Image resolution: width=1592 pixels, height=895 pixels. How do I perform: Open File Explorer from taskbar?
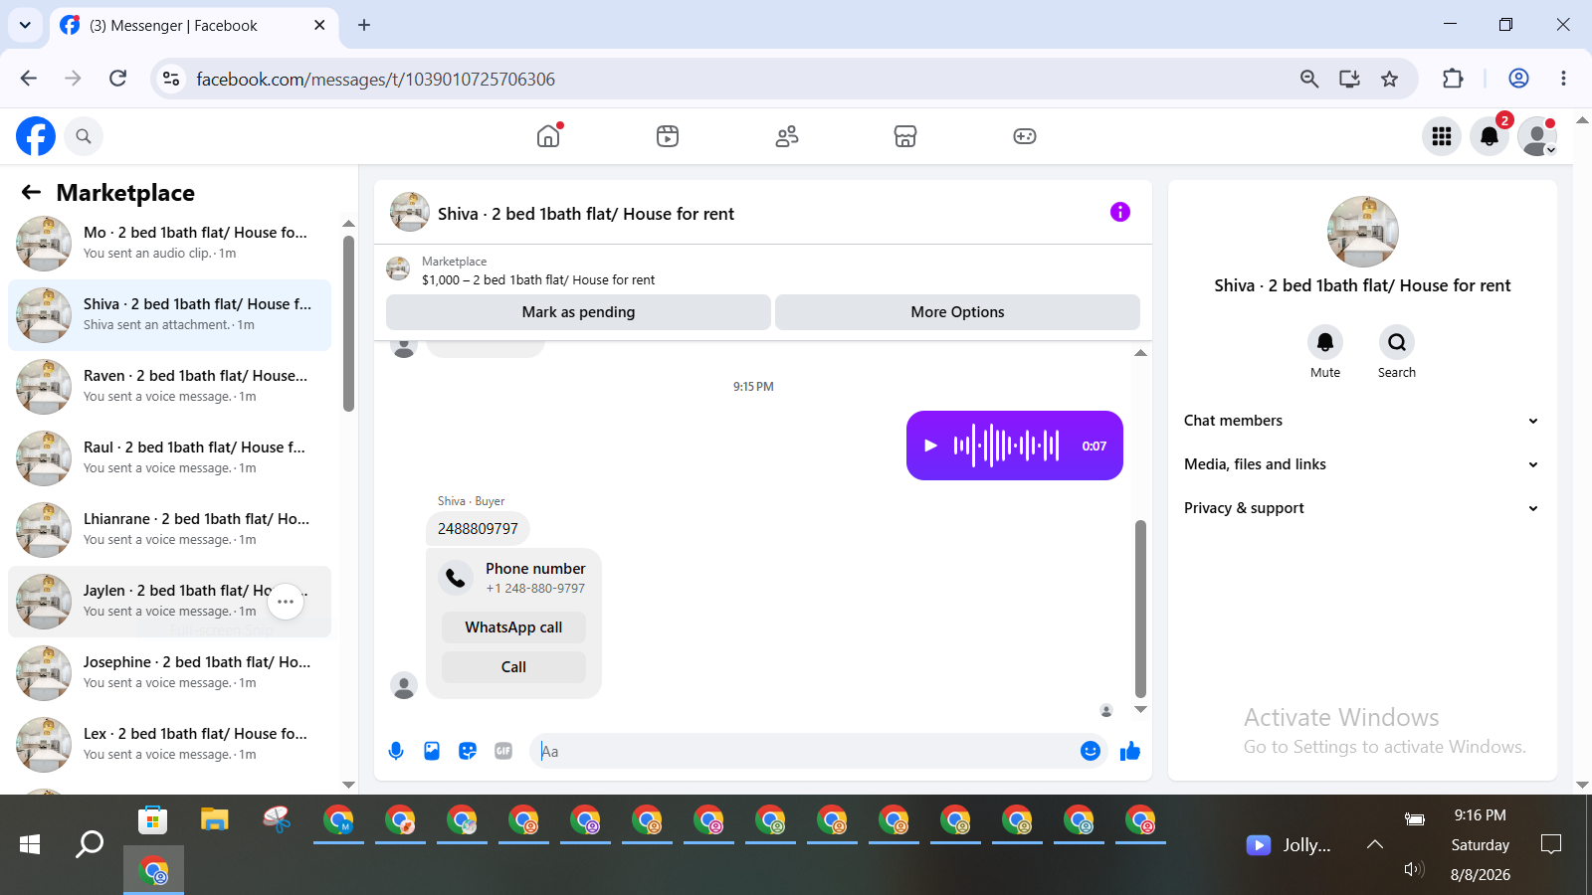(215, 820)
